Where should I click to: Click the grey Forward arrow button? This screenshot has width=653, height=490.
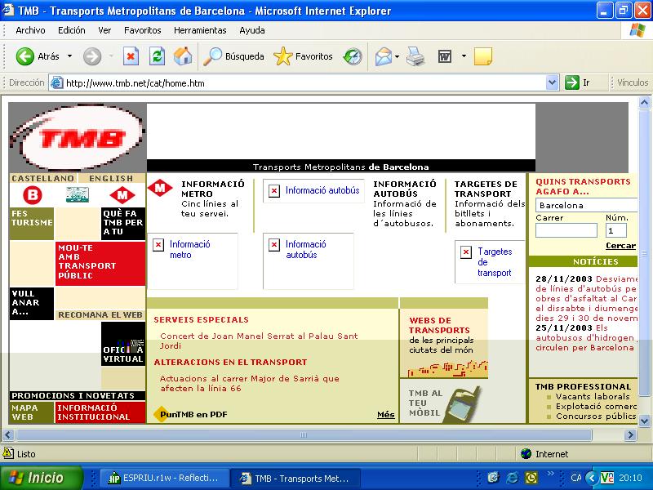click(x=92, y=56)
